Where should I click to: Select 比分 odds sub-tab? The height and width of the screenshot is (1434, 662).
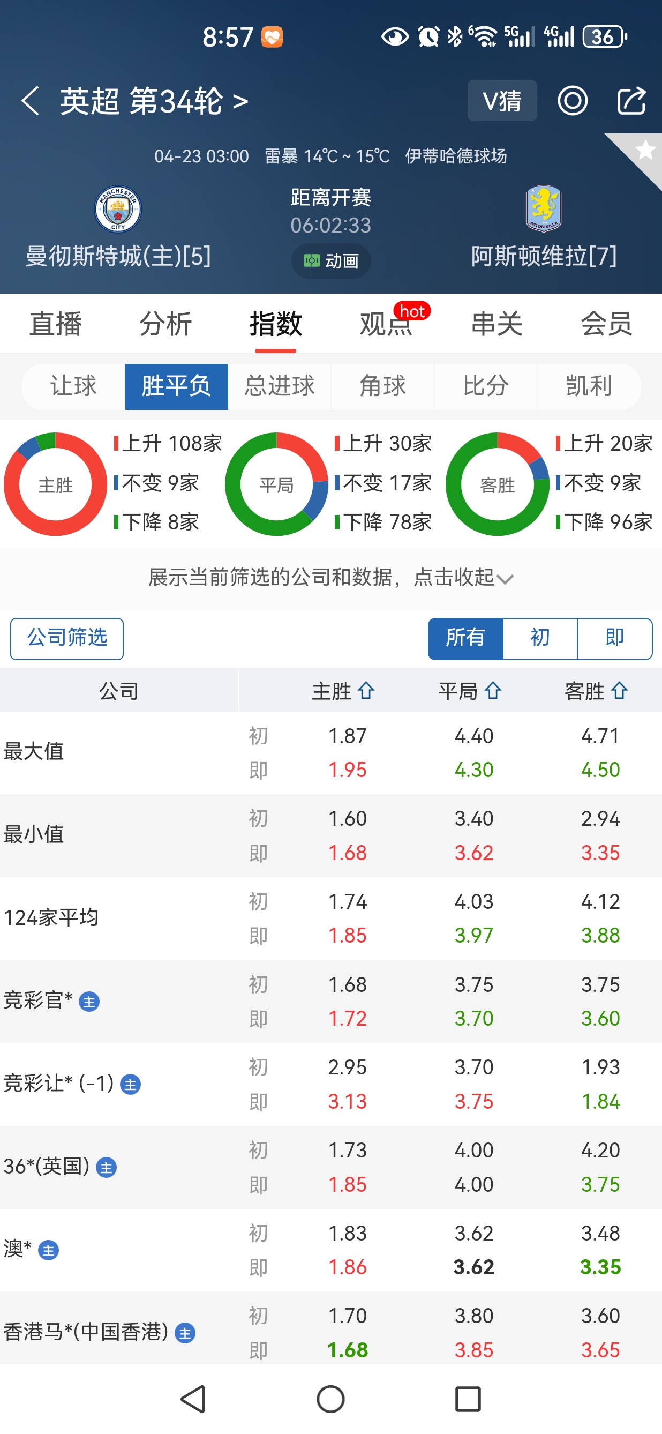coord(486,386)
